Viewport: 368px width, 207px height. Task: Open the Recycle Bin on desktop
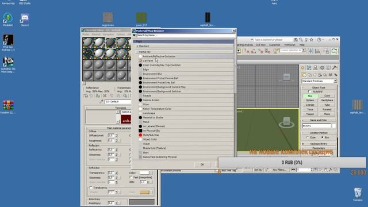[358, 194]
